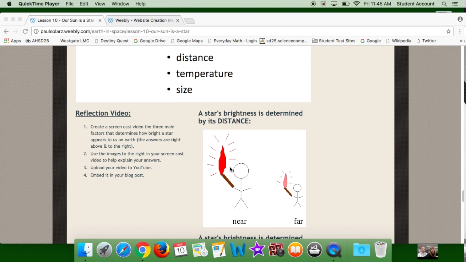Open Maps icon in Dock

pos(200,250)
